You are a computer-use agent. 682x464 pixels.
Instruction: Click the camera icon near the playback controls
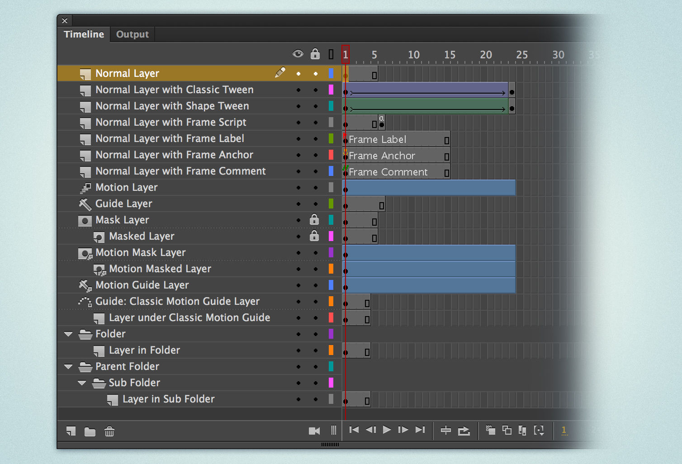coord(314,431)
